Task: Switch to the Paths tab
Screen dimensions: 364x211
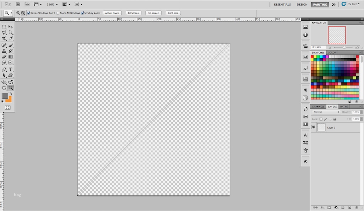Action: point(344,107)
